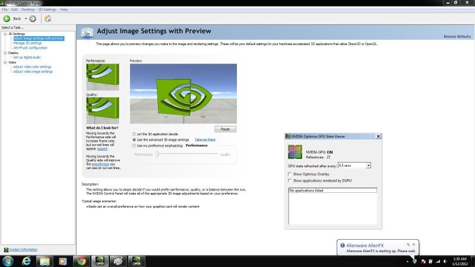The width and height of the screenshot is (475, 267).
Task: Click the Alienware AlienFX notification info icon
Action: click(x=343, y=245)
